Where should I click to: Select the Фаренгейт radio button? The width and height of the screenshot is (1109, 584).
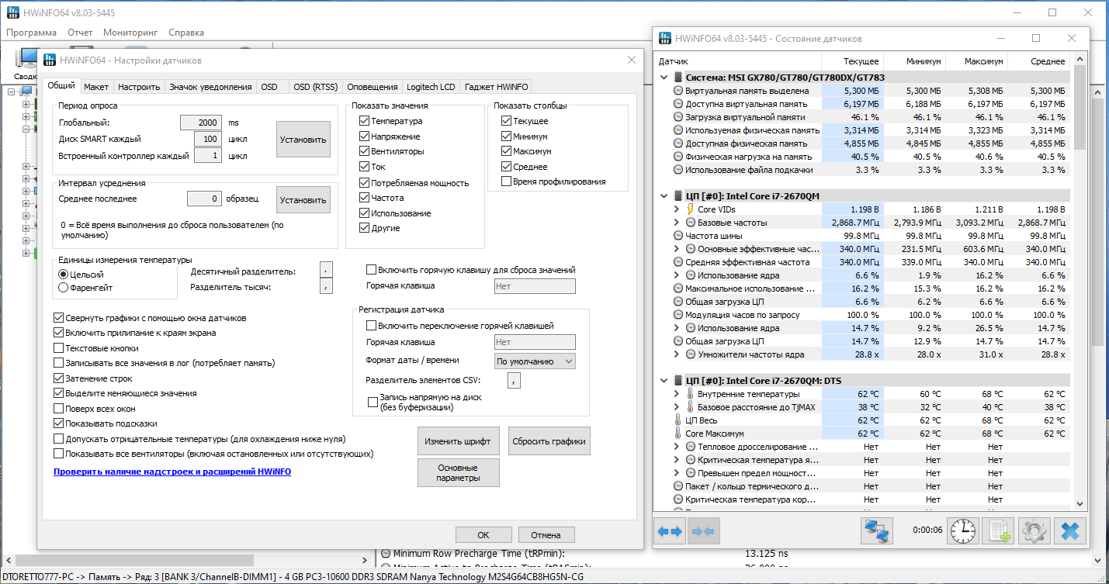[x=64, y=288]
